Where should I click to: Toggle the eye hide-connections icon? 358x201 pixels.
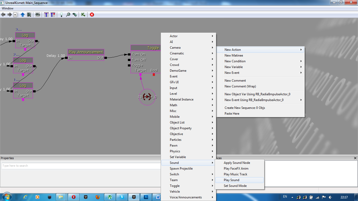38,15
